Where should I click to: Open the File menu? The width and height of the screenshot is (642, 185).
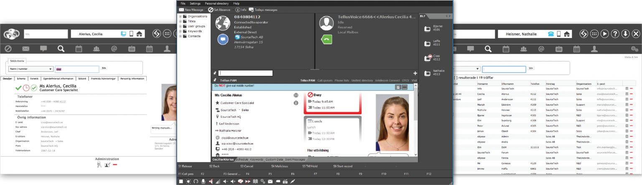pyautogui.click(x=183, y=3)
